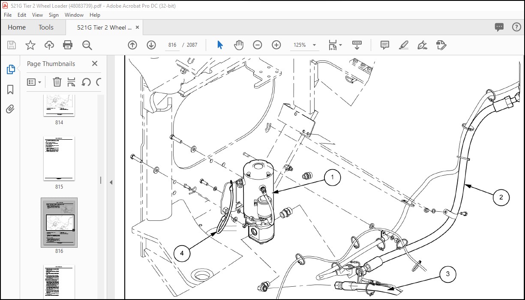Activate the selection arrow tool
This screenshot has width=525, height=300.
[220, 45]
